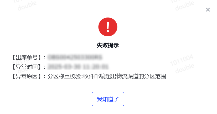
Task: Click the 分区称重校验 text in the reason
Action: tap(64, 76)
